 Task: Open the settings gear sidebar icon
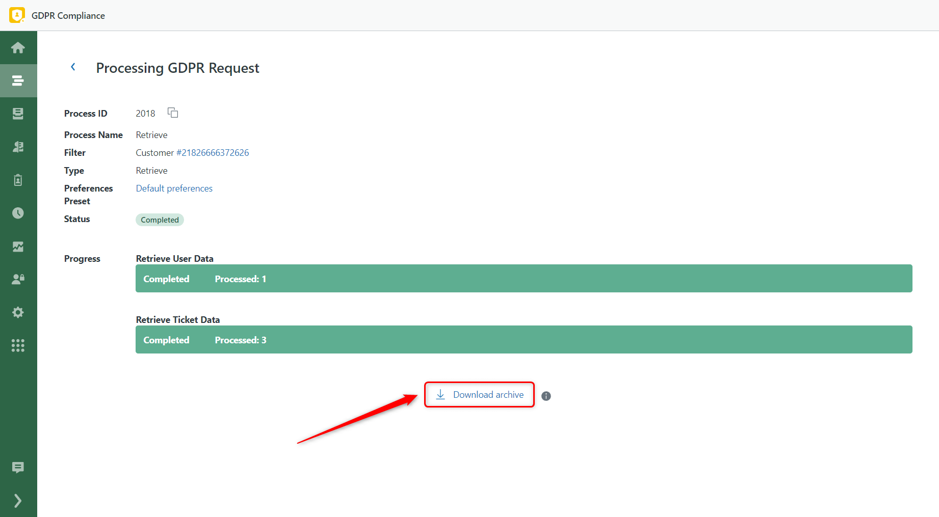[18, 312]
